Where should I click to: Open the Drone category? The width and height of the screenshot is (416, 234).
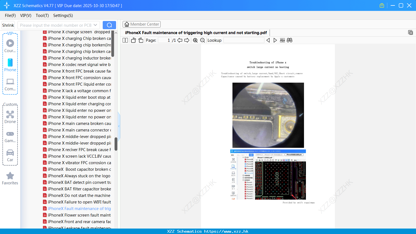(x=10, y=117)
